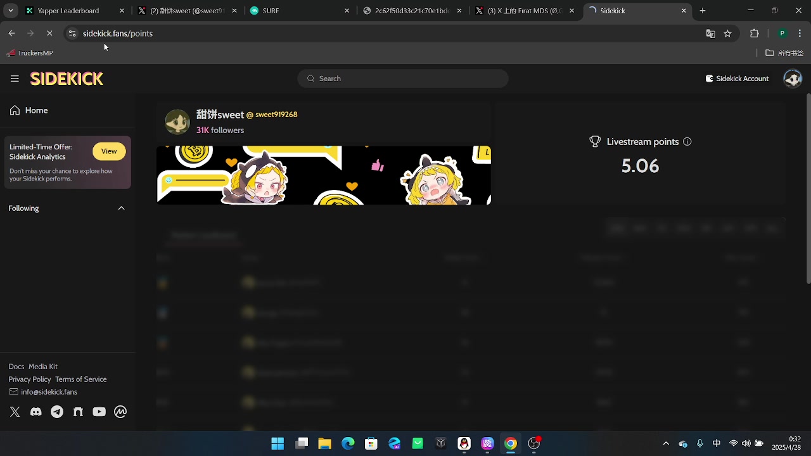
Task: Click View on Limited-Time Offer card
Action: [109, 151]
